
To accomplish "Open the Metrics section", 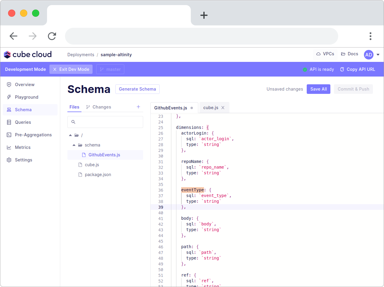I will click(22, 147).
